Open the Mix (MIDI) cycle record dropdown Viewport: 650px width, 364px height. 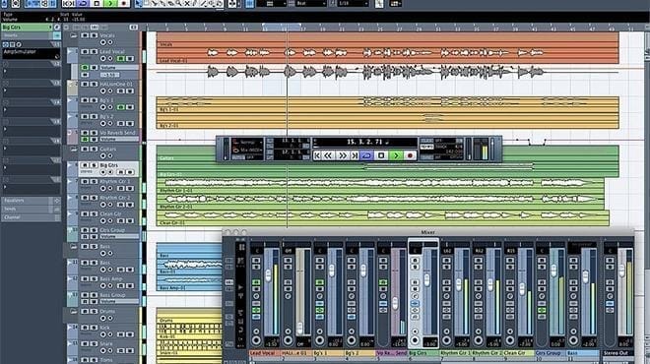point(248,150)
